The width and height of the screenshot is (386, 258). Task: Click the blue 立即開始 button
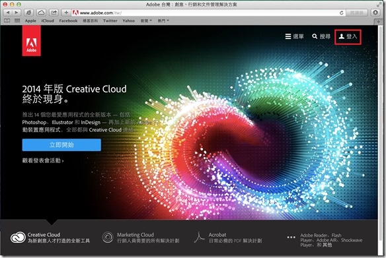(x=61, y=145)
